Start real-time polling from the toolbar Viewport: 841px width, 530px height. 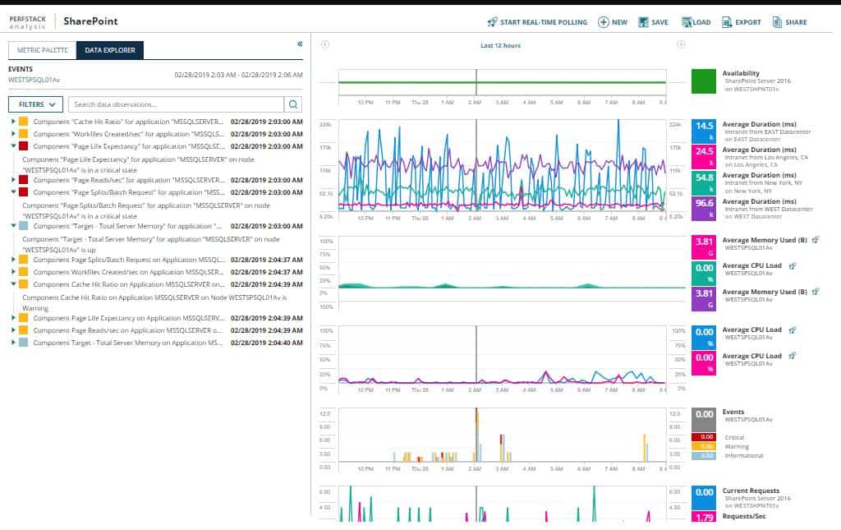pyautogui.click(x=537, y=22)
